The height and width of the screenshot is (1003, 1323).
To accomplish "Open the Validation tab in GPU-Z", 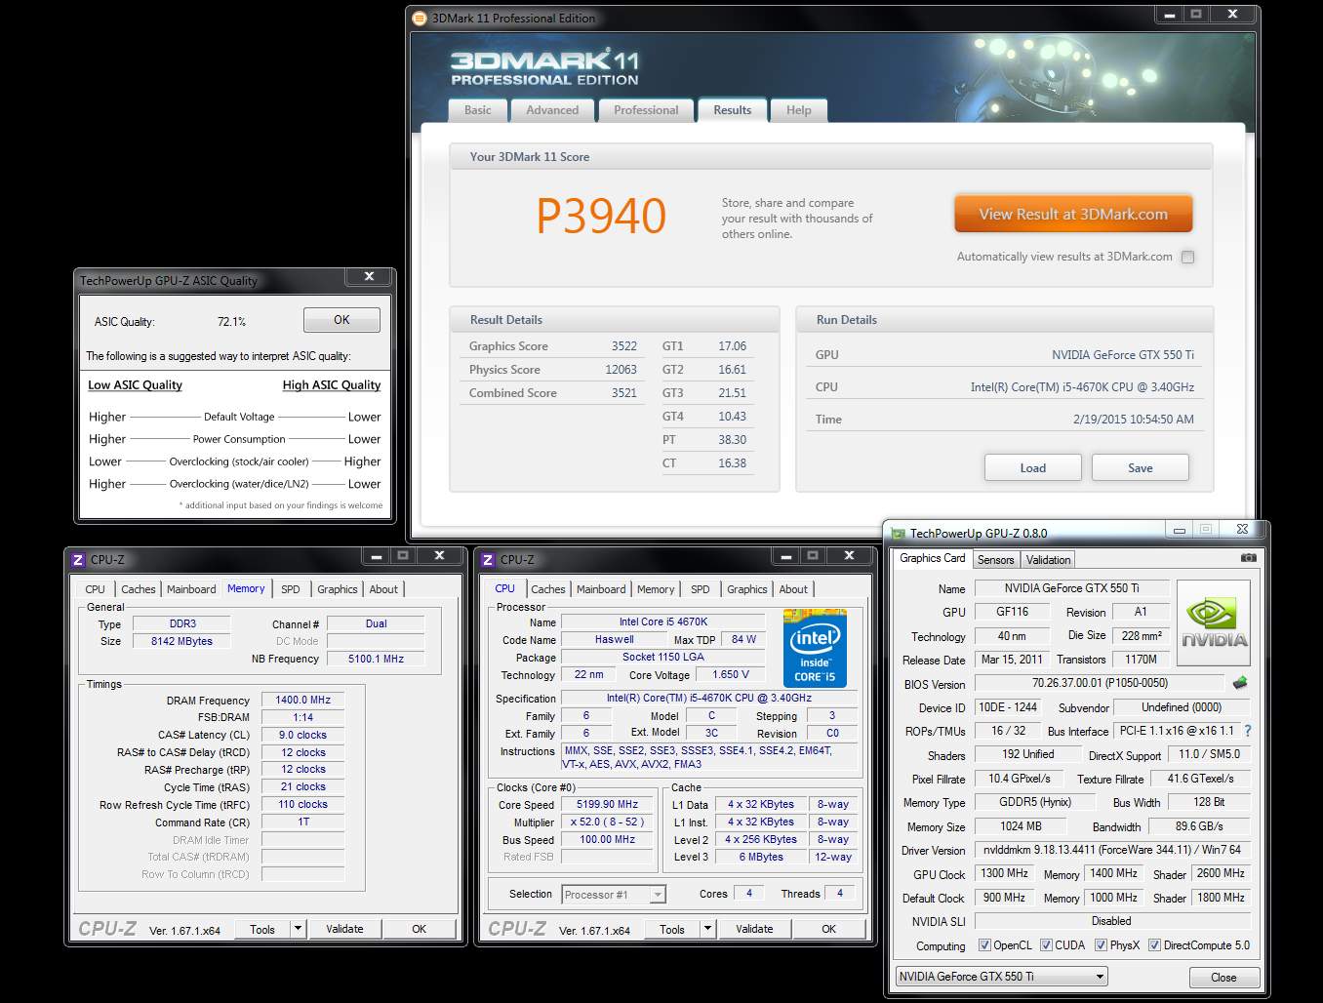I will [1049, 560].
